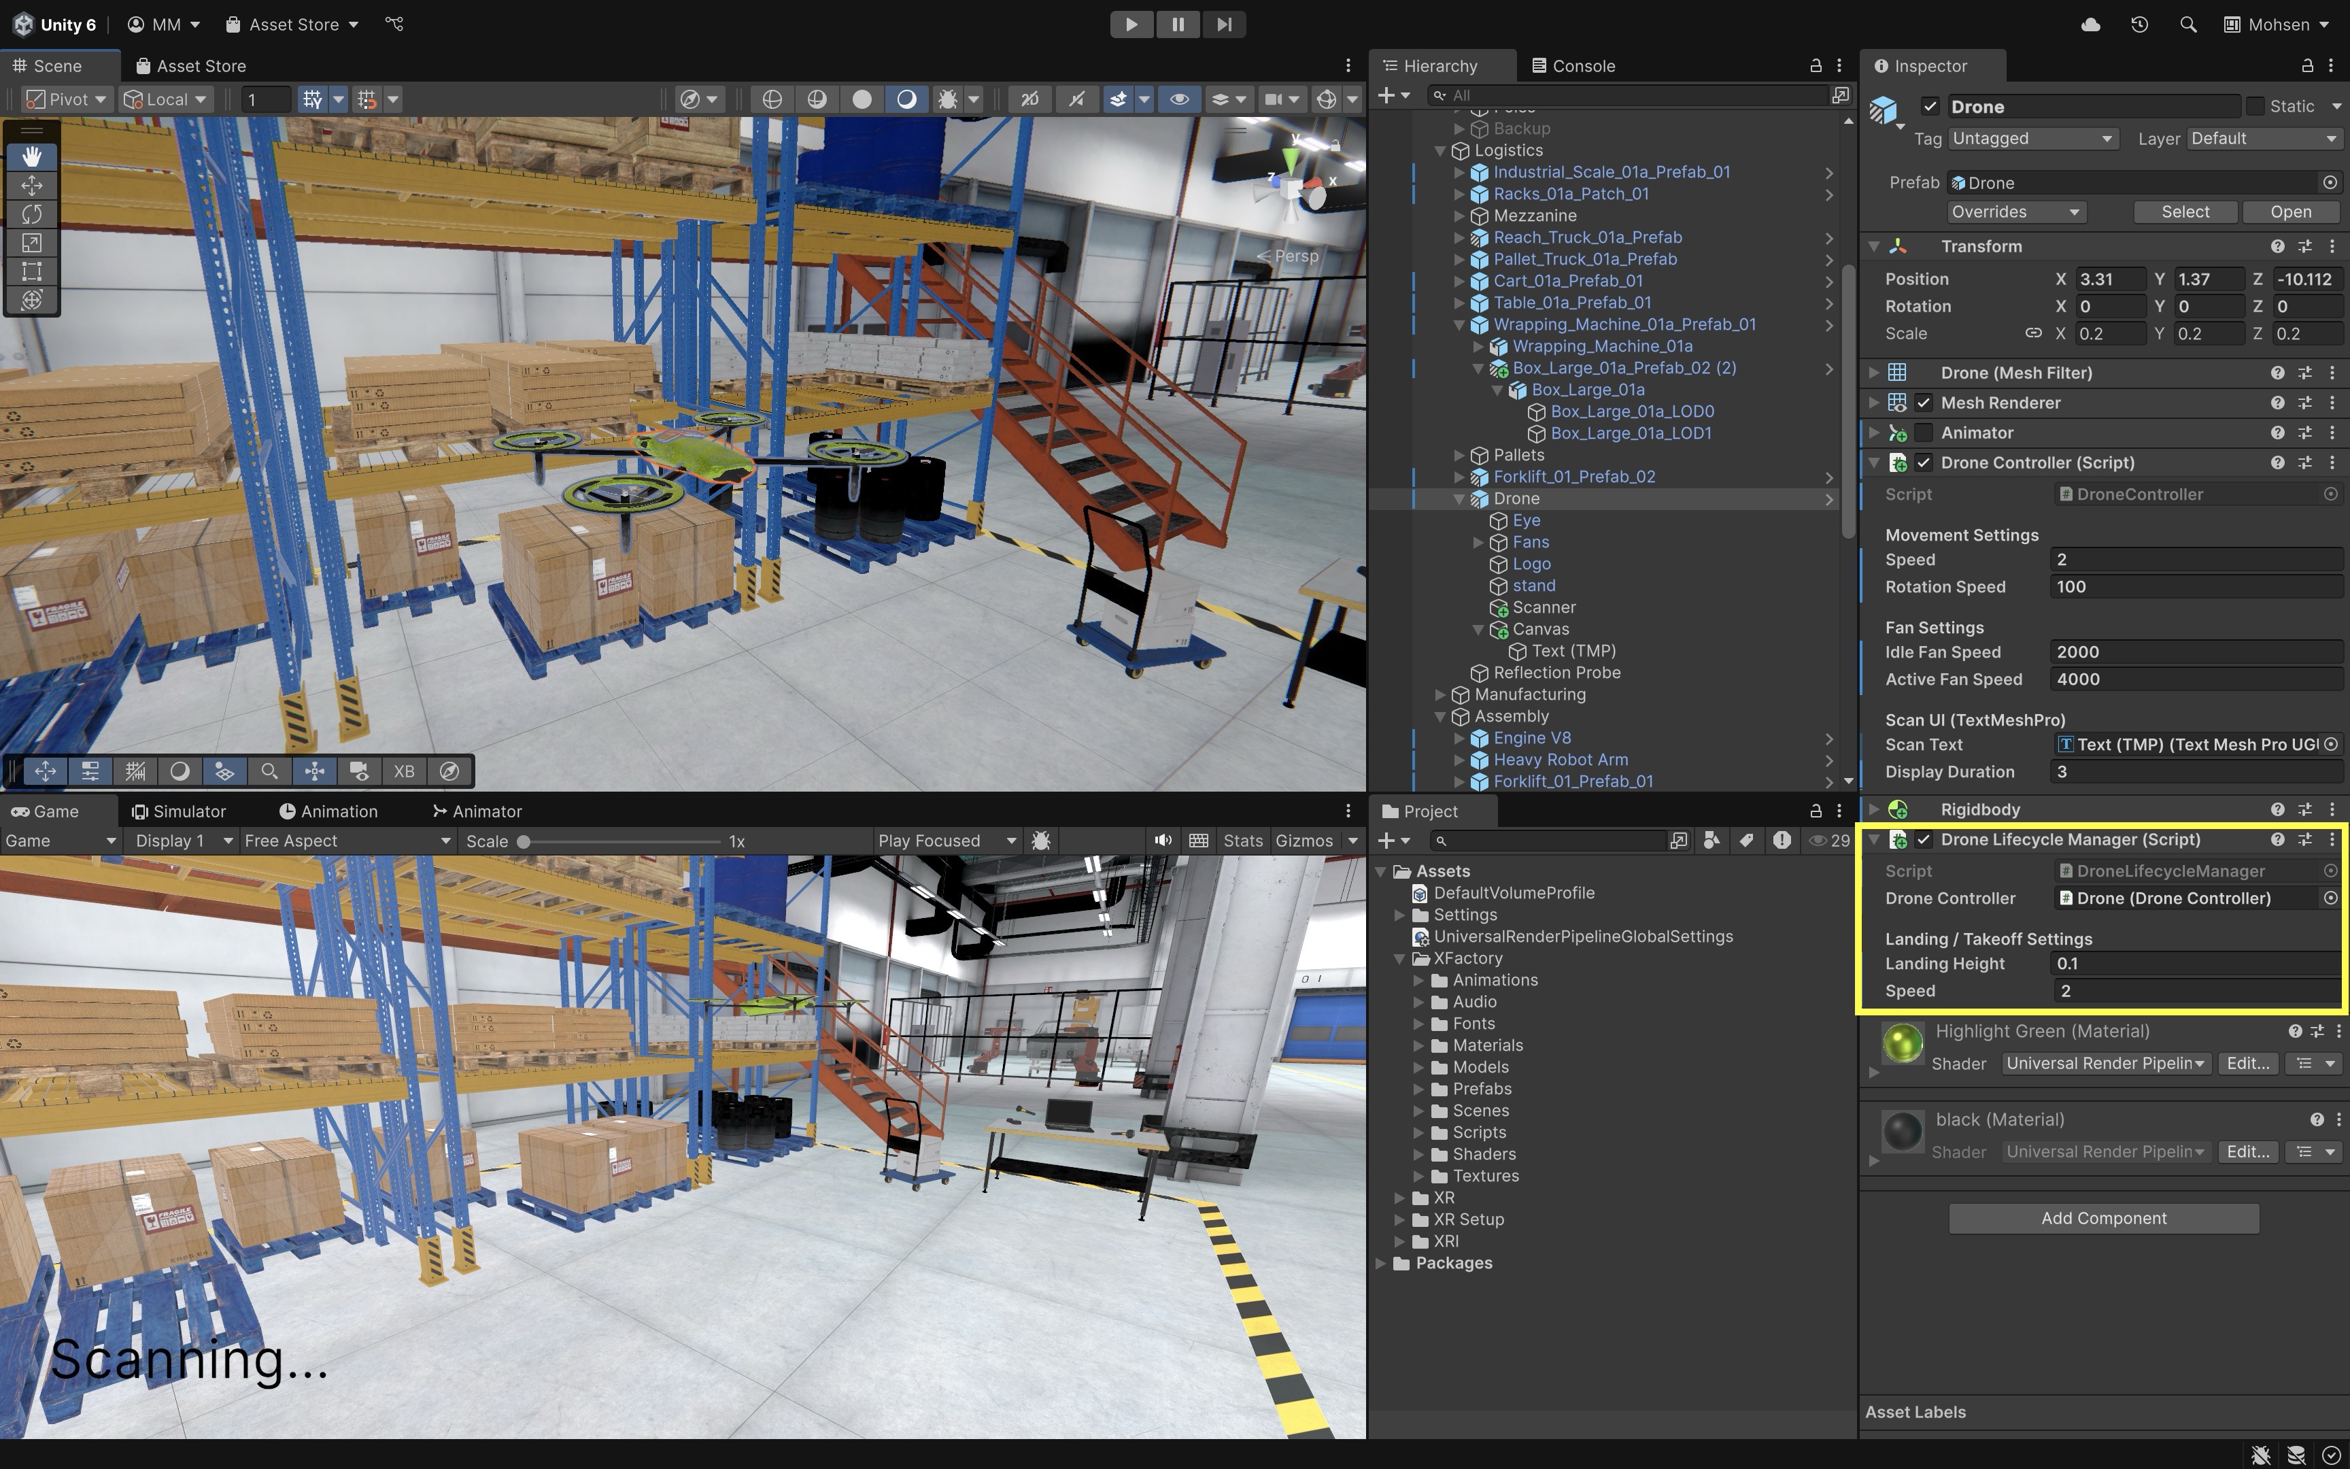The height and width of the screenshot is (1469, 2350).
Task: Click the Step forward button
Action: pos(1223,24)
